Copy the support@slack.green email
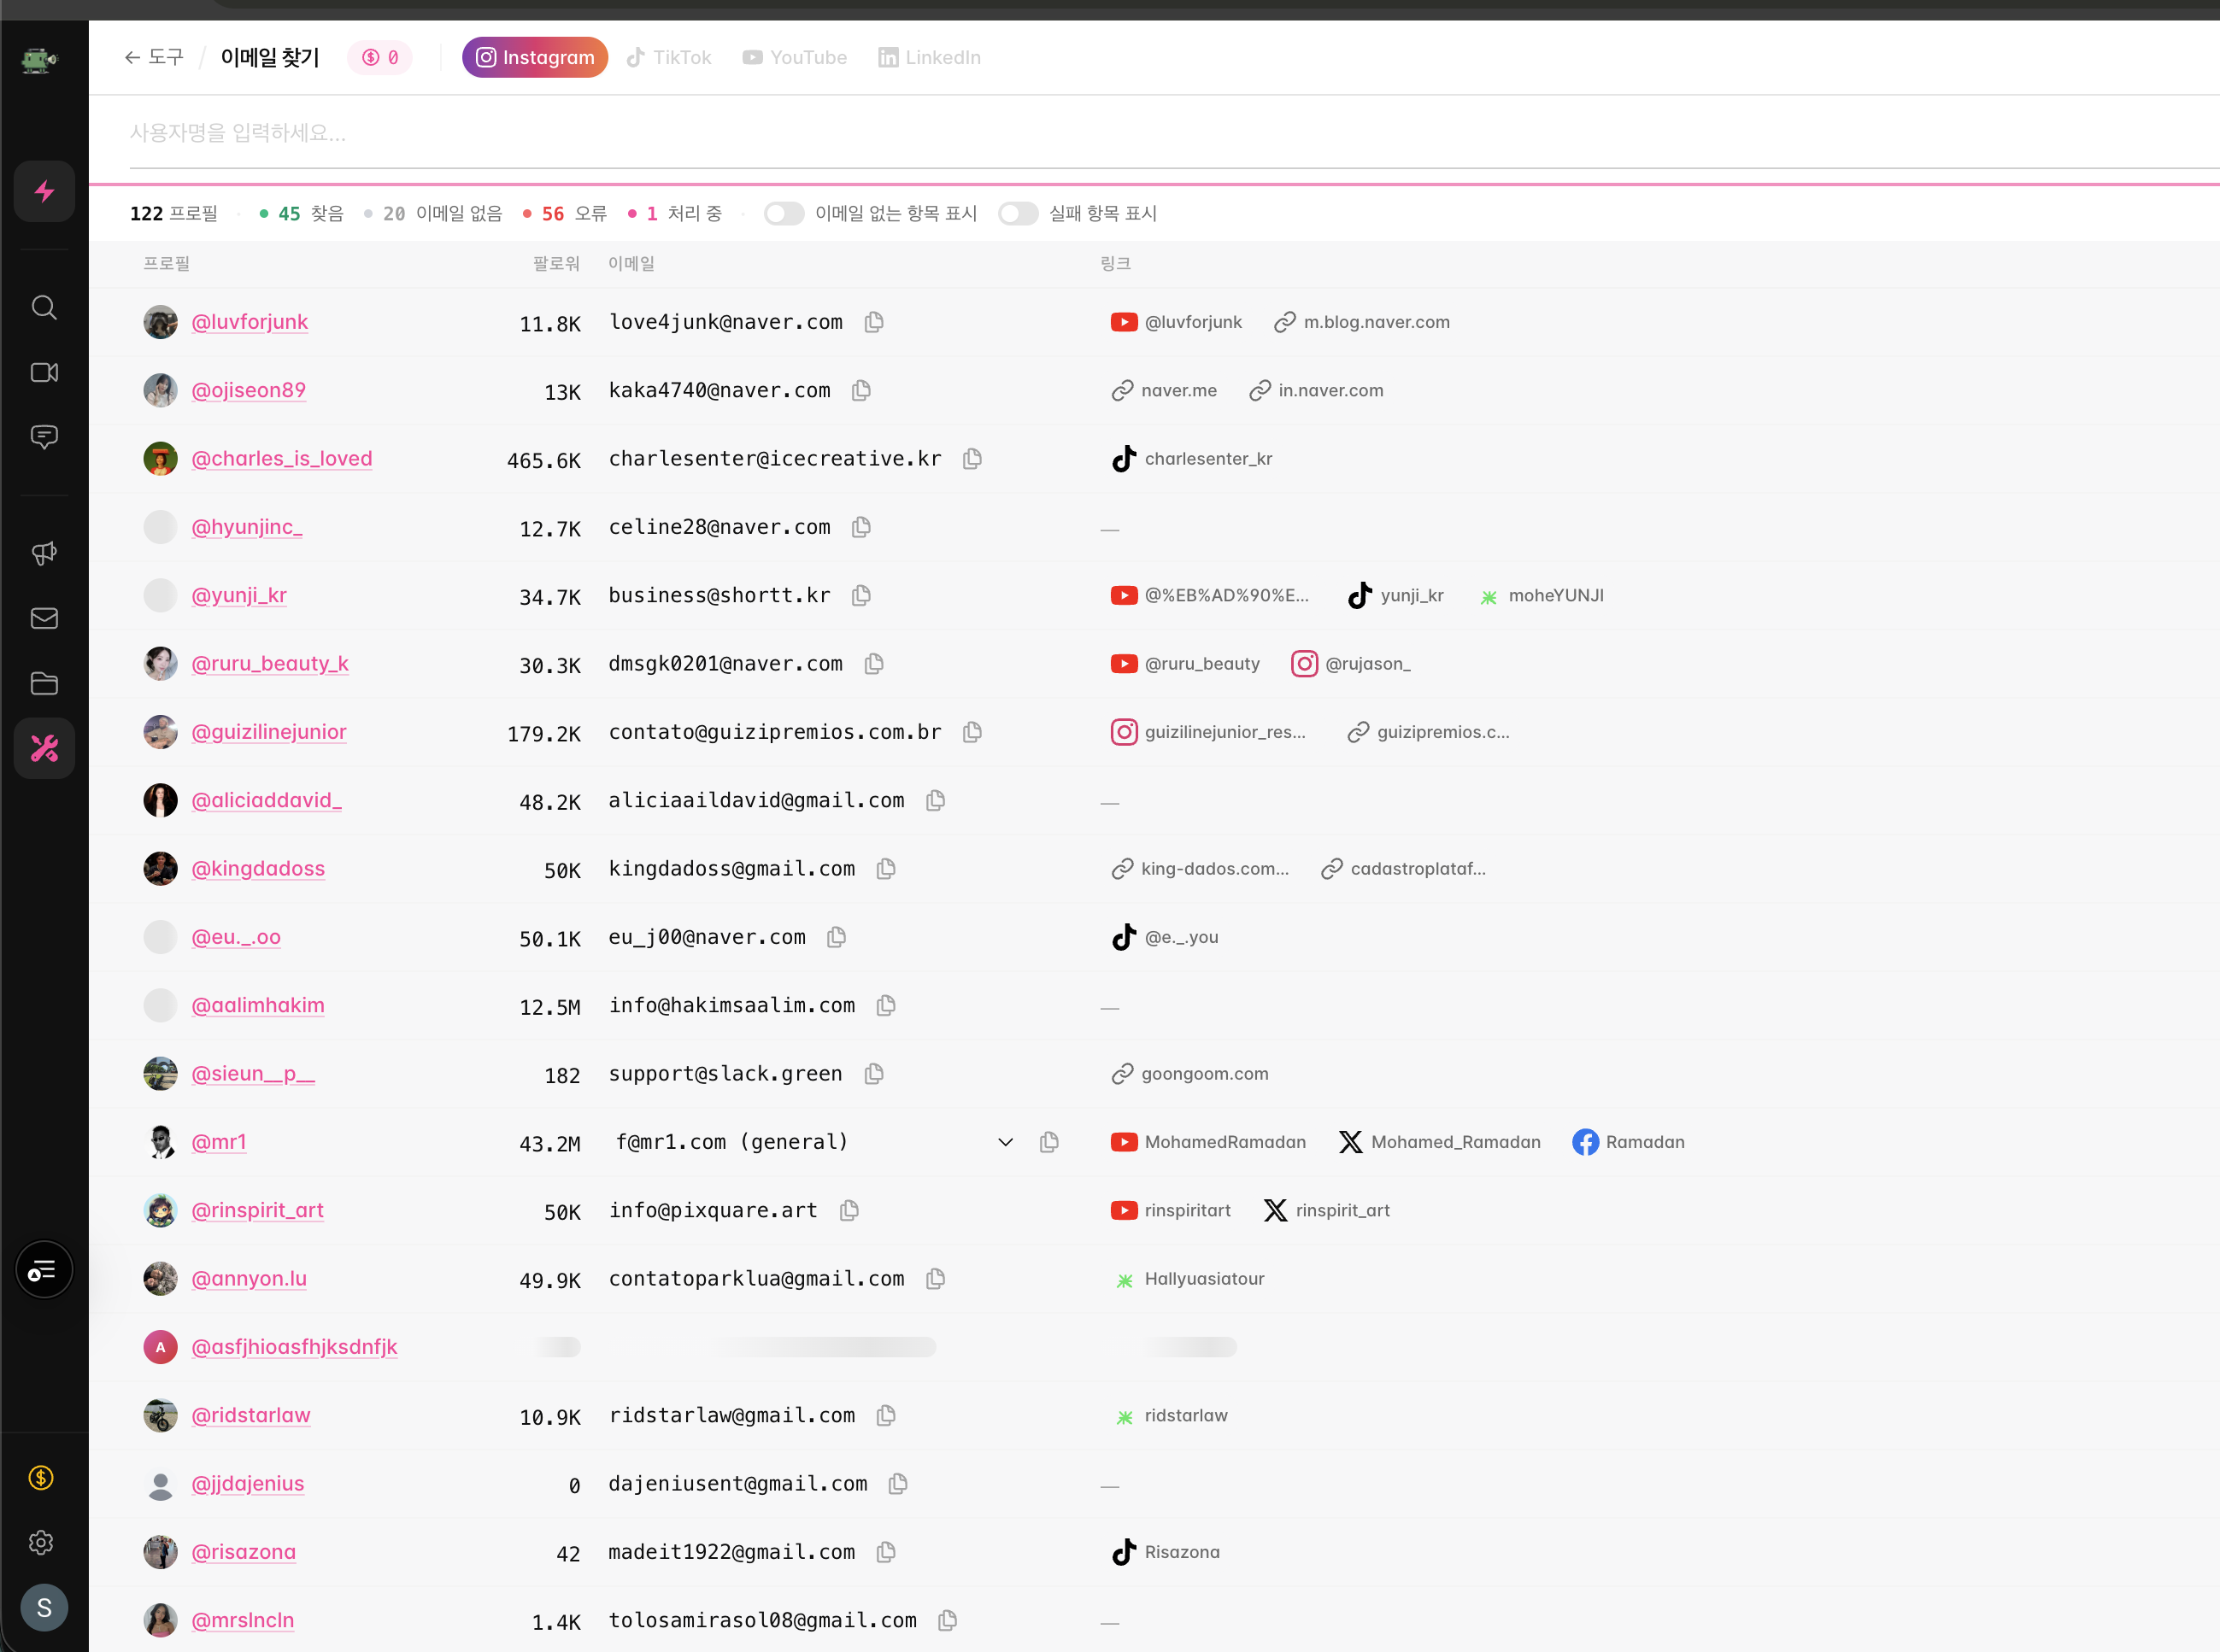Screen dimensions: 2220x1652 click(x=874, y=1074)
